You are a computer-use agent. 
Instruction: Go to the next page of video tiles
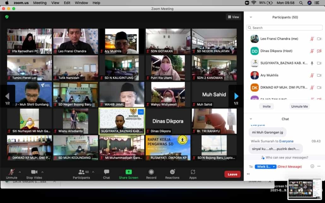[236, 96]
